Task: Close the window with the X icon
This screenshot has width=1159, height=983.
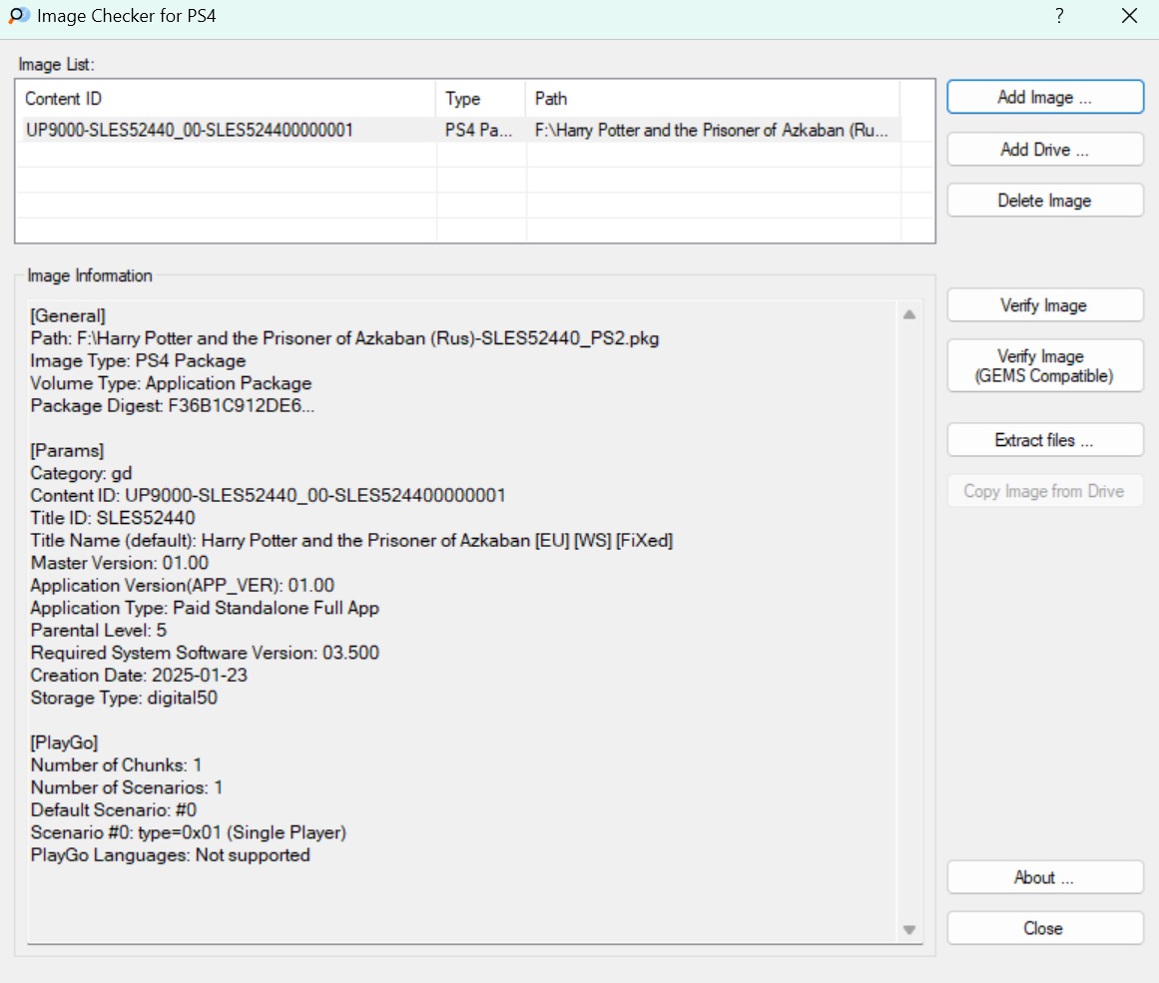Action: coord(1129,16)
